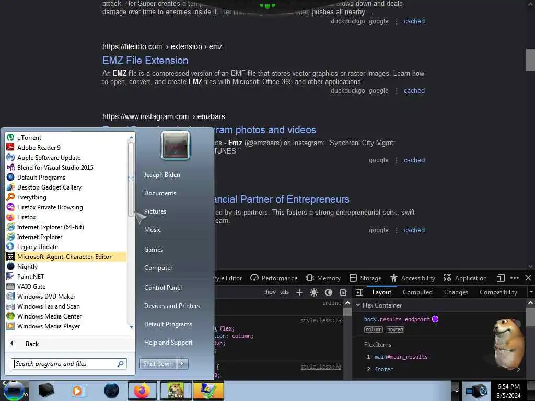Click the Shut down button
This screenshot has height=401, width=535.
158,364
